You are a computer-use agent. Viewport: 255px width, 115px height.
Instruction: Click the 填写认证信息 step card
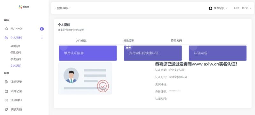point(88,53)
